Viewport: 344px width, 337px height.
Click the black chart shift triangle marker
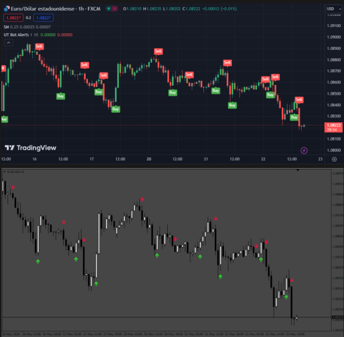pyautogui.click(x=298, y=170)
